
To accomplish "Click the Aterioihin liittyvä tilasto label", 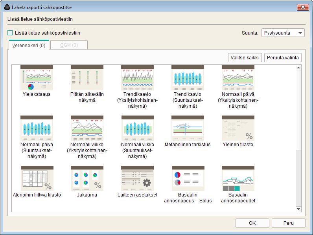I will 37,195.
